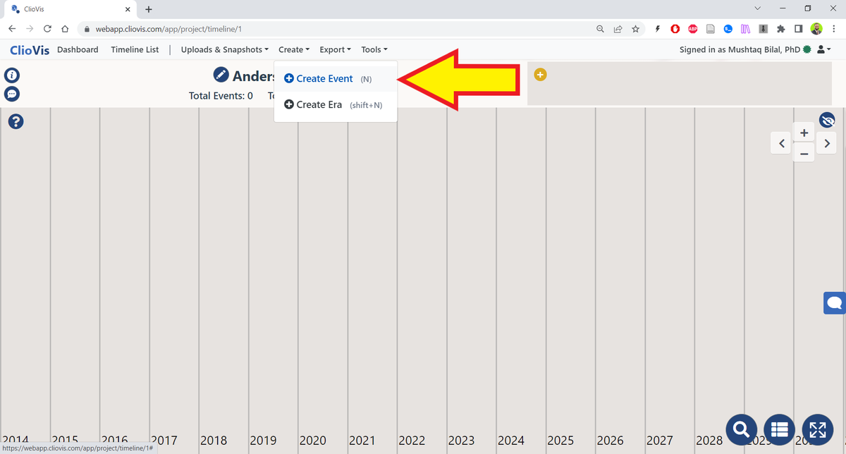
Task: Click the share page icon in address bar
Action: click(618, 29)
